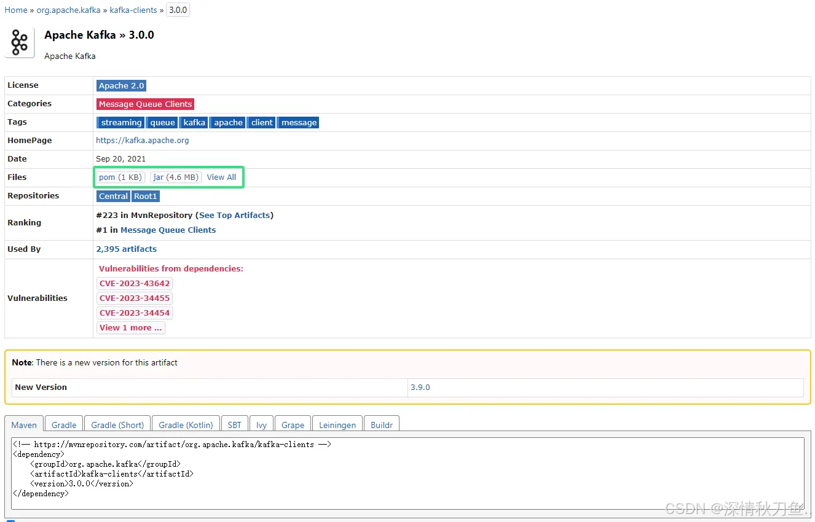This screenshot has width=815, height=522.
Task: Click the Sep 20, 2021 date text
Action: [x=120, y=158]
